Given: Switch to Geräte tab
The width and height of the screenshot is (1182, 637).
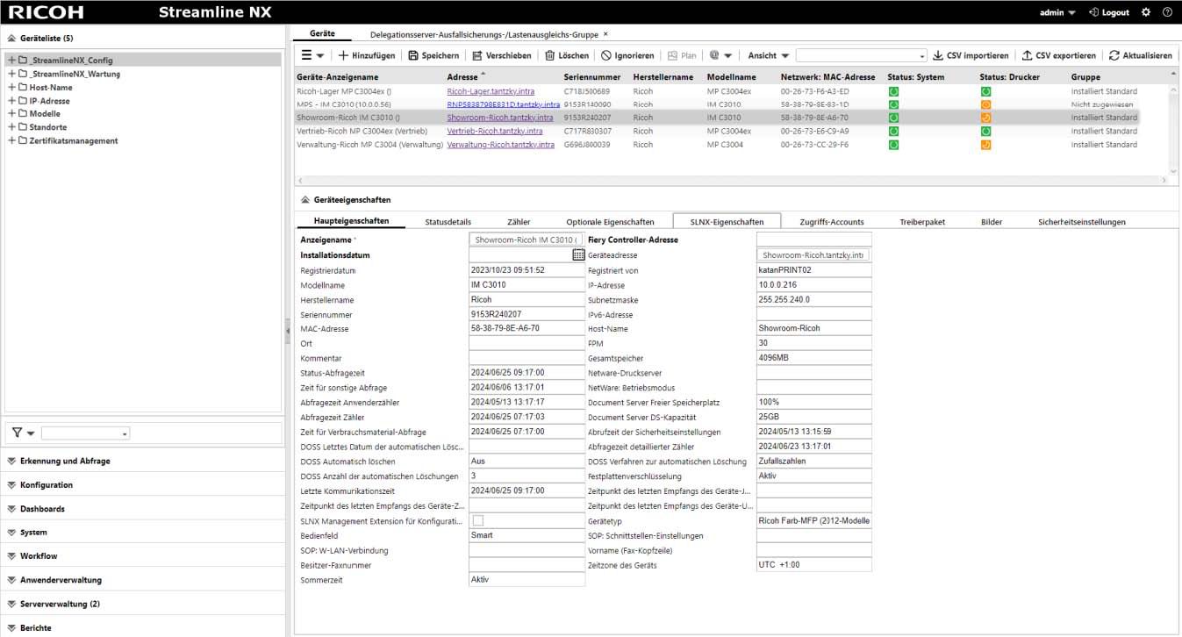Looking at the screenshot, I should pyautogui.click(x=322, y=33).
